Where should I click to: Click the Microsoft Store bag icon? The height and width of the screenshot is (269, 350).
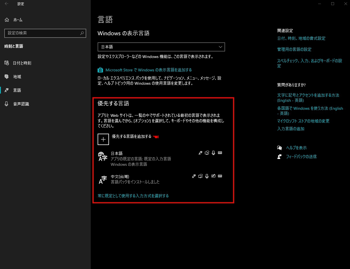(100, 70)
